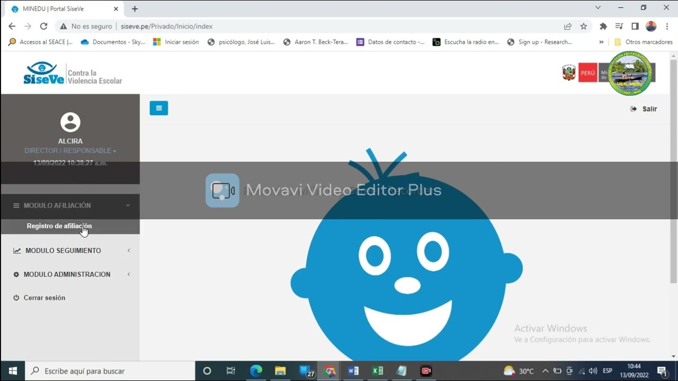Click the MODULO ADMINISTRACION chevron arrow

tap(129, 274)
